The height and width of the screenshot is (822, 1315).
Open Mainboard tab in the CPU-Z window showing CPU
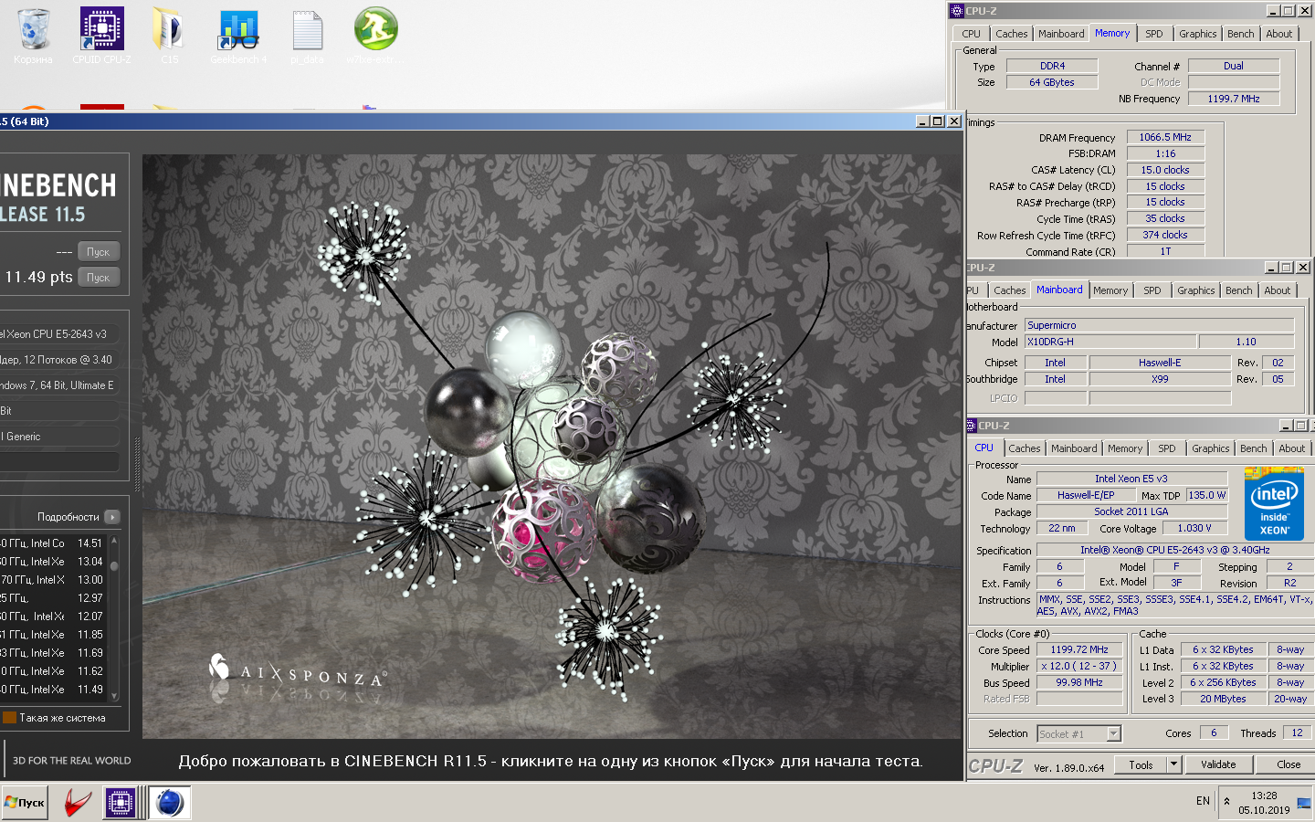pyautogui.click(x=1074, y=448)
